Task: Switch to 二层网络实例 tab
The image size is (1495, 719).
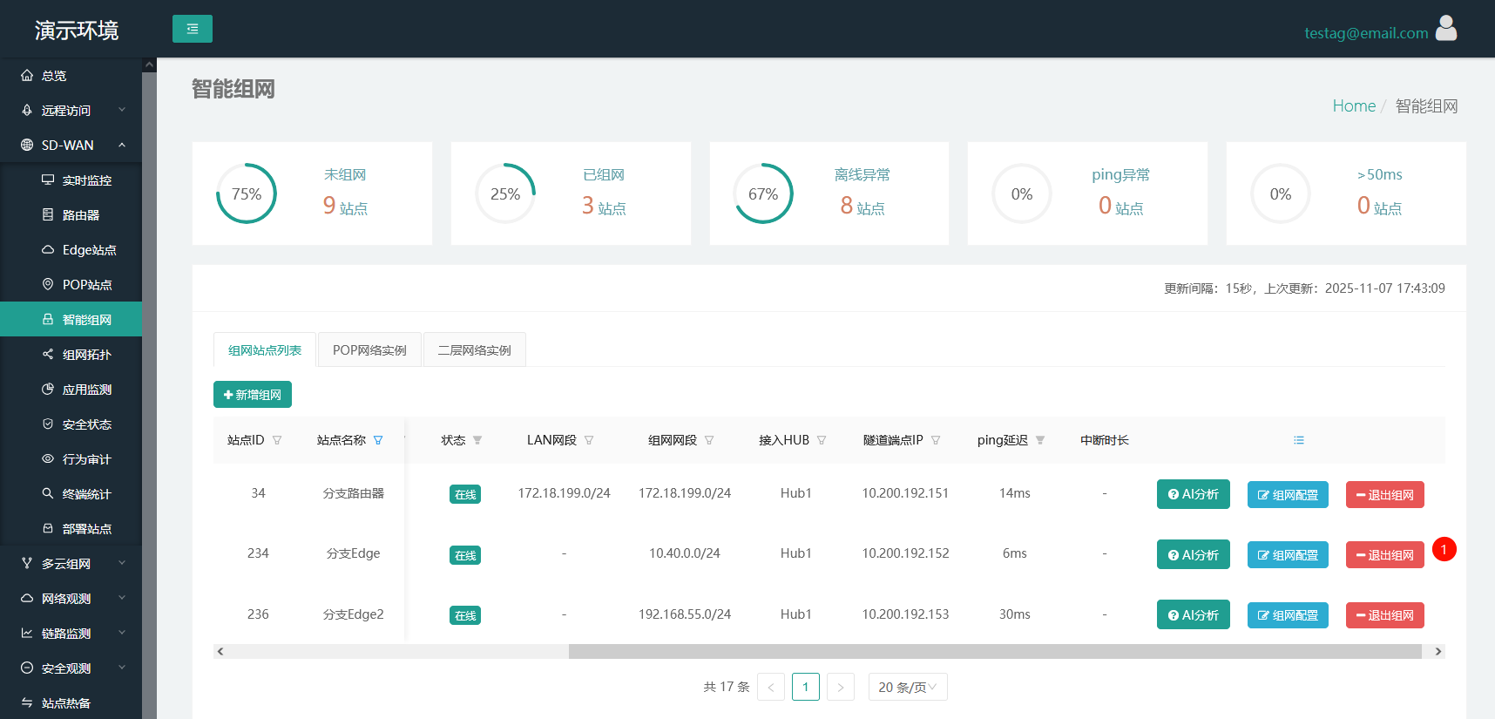Action: point(474,349)
